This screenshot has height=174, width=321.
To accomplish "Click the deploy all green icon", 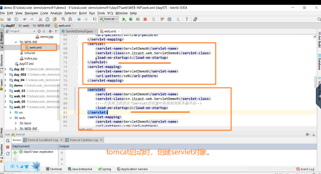I will tap(15, 152).
